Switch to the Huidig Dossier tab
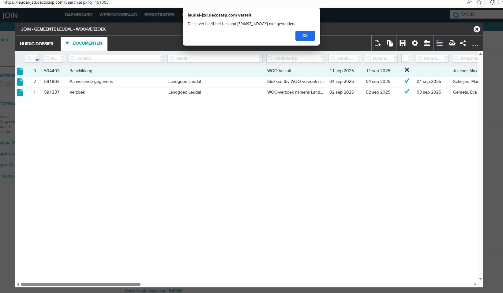 [36, 44]
